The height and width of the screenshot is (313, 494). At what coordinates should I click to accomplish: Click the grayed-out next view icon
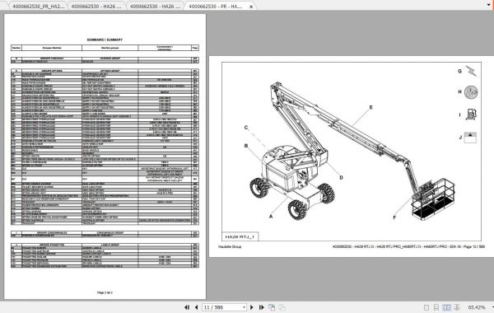282,307
